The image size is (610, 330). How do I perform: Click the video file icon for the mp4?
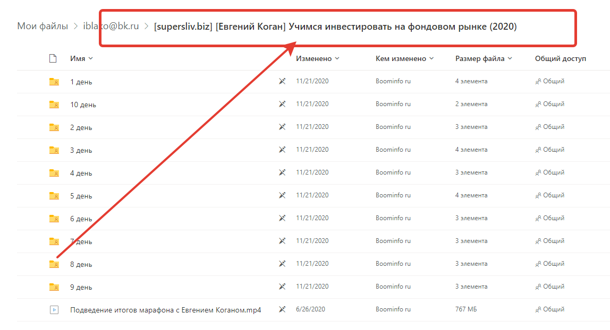click(54, 310)
